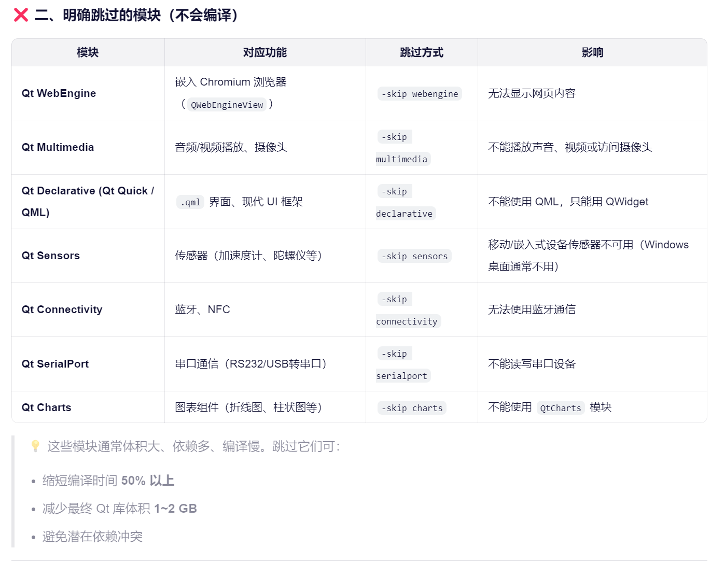This screenshot has width=725, height=563.
Task: Click the bullet about 减少最终 Qt 库体积
Action: (x=119, y=509)
